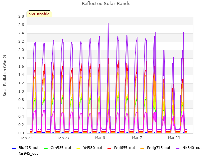This screenshot has width=213, height=160.
Task: Click the Mar 3 x-axis tick label
Action: [100, 138]
